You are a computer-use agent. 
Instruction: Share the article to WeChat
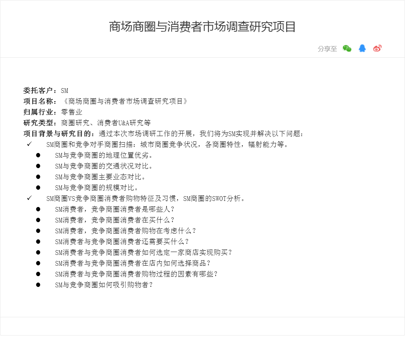[x=347, y=48]
